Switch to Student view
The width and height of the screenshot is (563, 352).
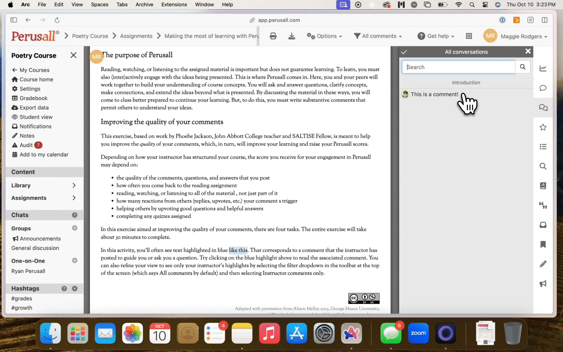32,117
